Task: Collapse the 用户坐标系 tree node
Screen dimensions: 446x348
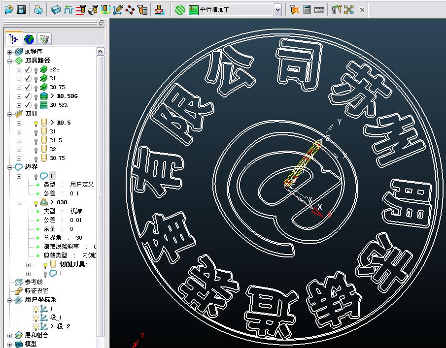Action: coord(10,300)
